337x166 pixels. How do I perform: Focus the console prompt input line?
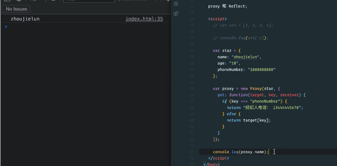click(86, 27)
